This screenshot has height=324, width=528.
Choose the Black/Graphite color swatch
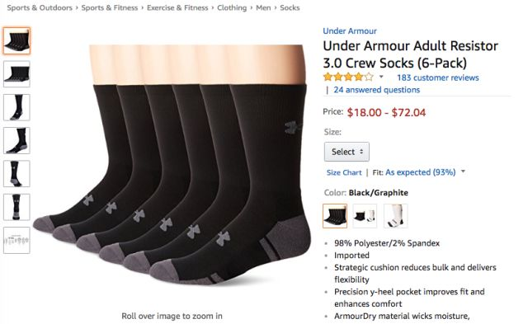coord(335,216)
